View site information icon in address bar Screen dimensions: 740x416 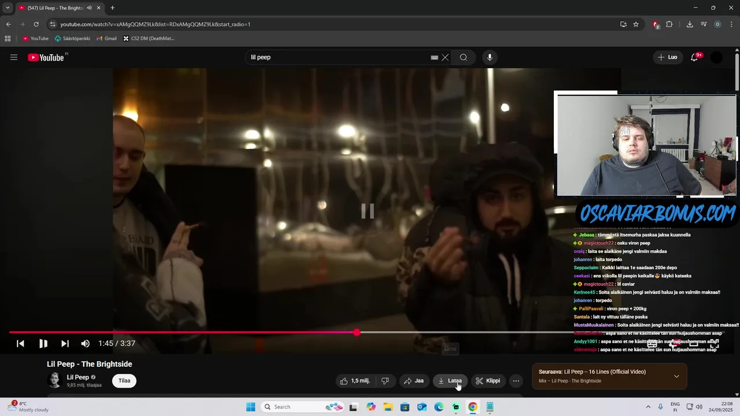pyautogui.click(x=53, y=24)
